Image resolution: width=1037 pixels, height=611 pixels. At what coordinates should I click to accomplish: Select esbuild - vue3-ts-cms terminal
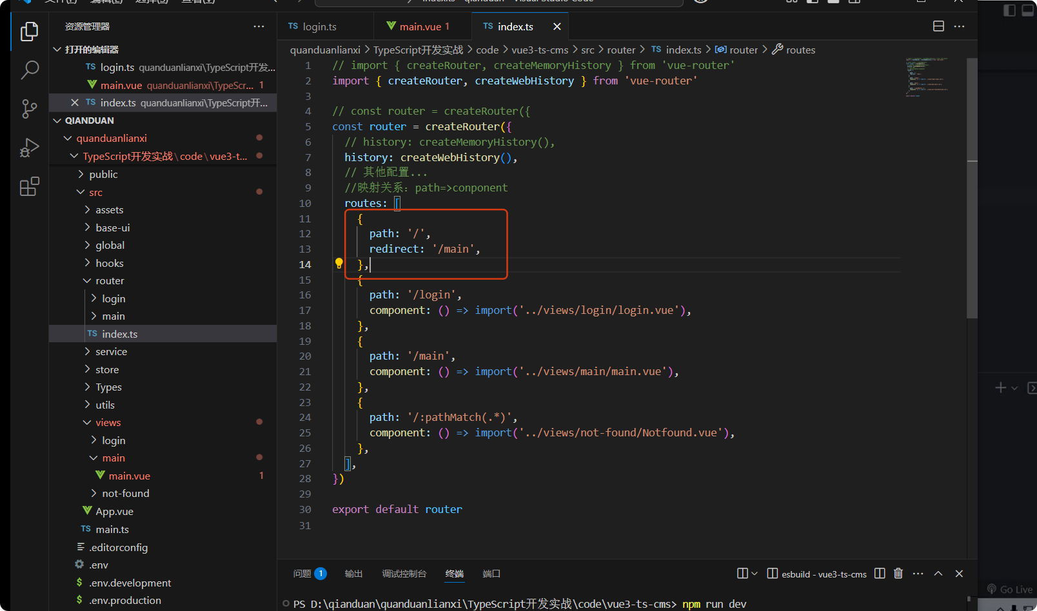coord(817,574)
